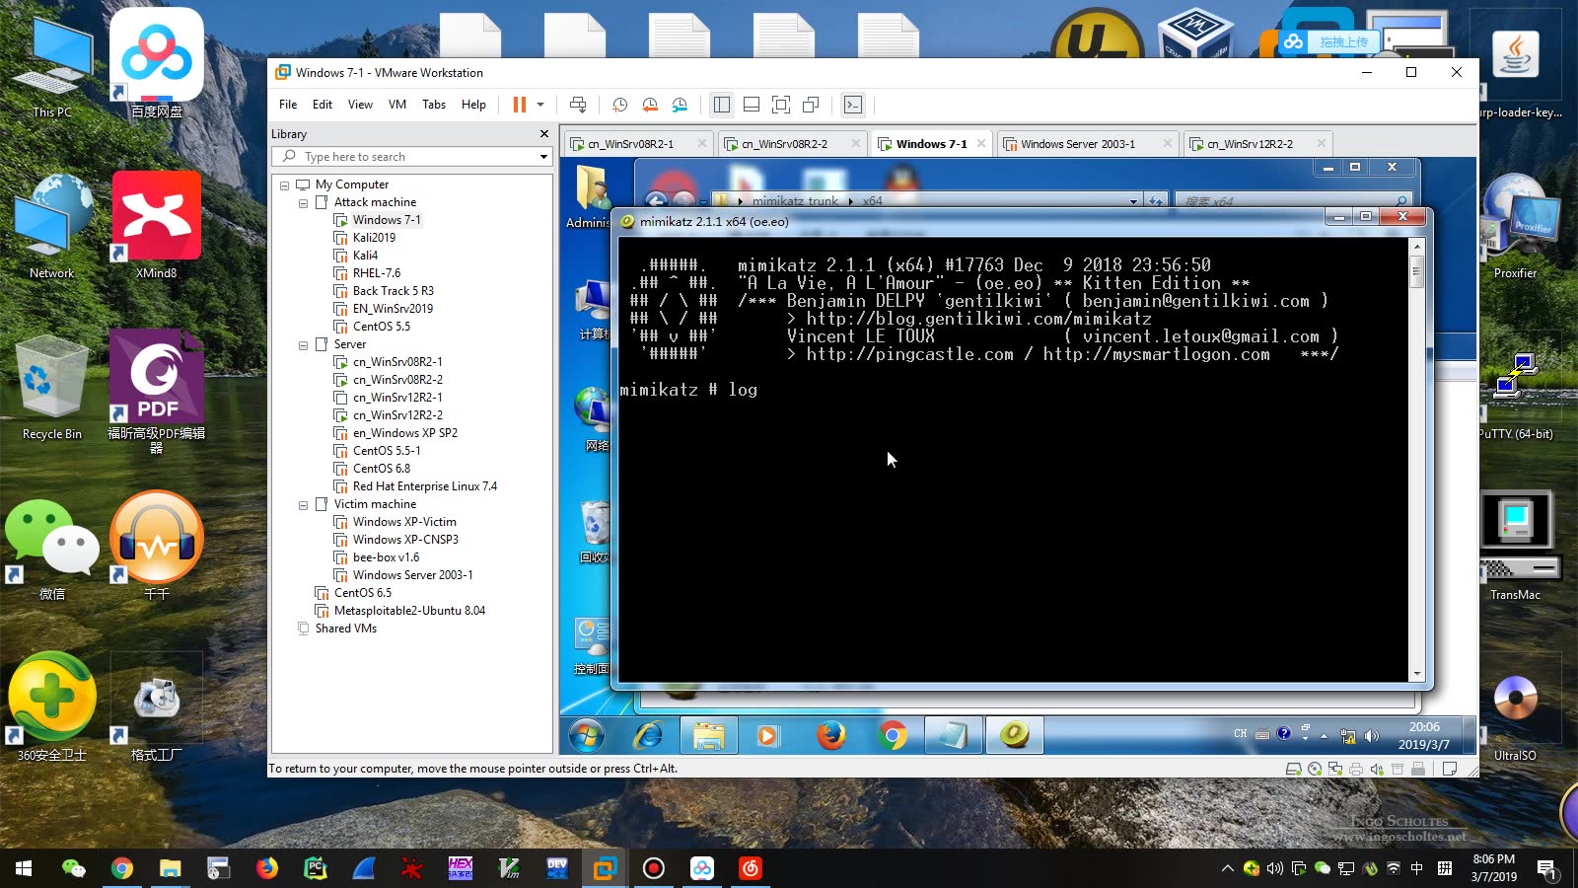
Task: Open the Edit menu
Action: point(323,105)
